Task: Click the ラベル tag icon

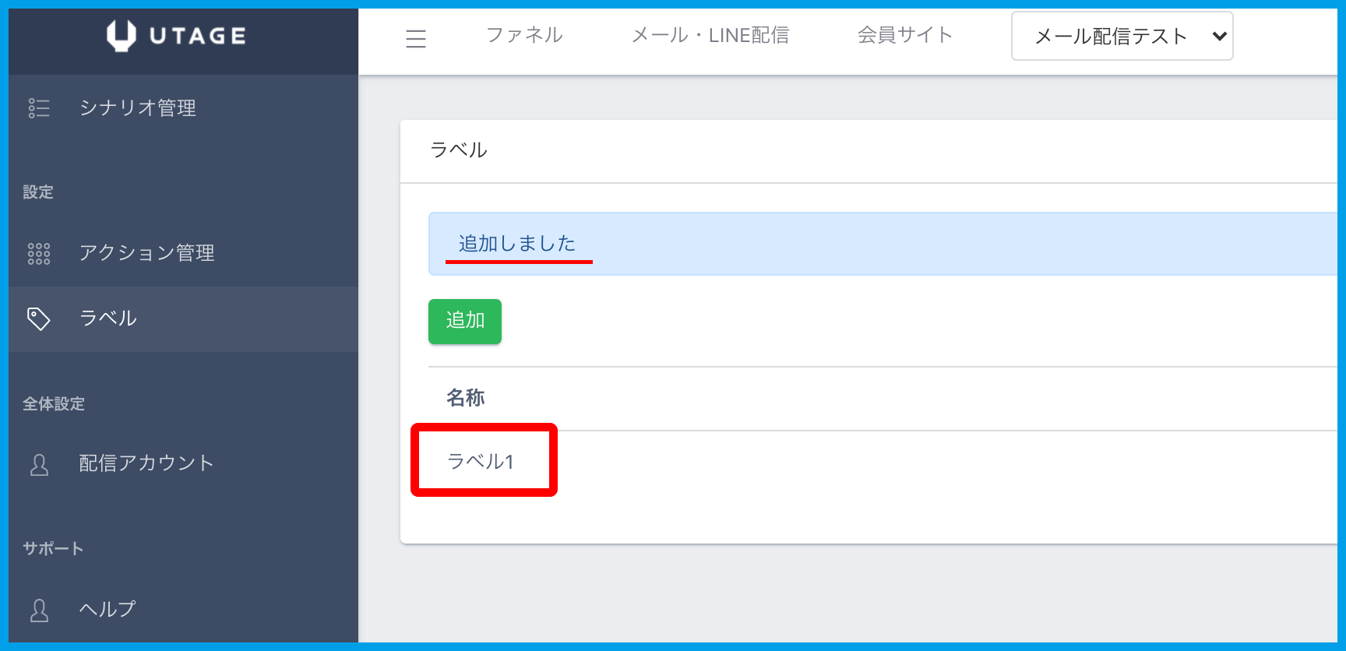Action: pos(39,318)
